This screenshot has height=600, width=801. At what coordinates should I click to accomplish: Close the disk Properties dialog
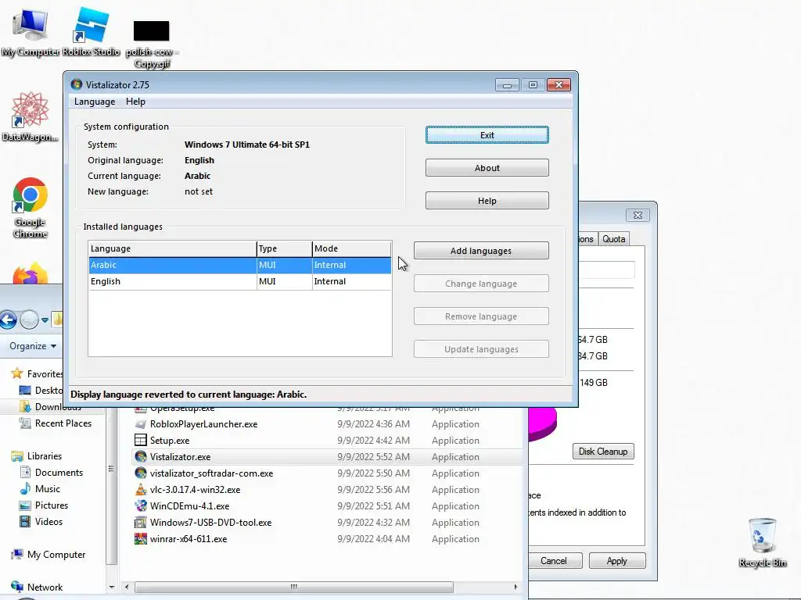tap(638, 216)
